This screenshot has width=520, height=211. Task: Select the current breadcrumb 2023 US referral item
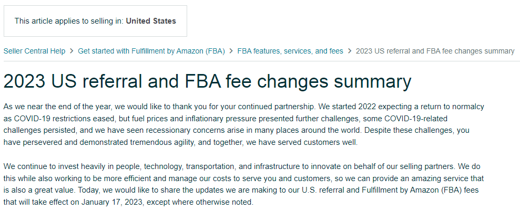point(435,51)
